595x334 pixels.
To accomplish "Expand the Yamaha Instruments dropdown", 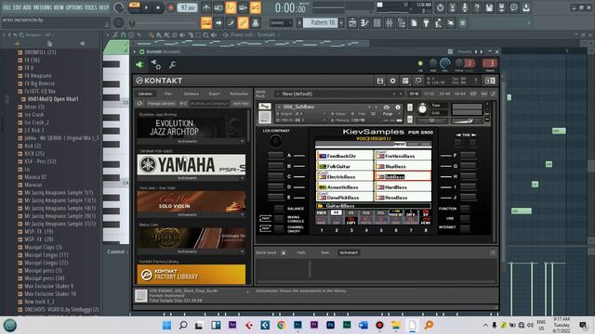I will (192, 178).
